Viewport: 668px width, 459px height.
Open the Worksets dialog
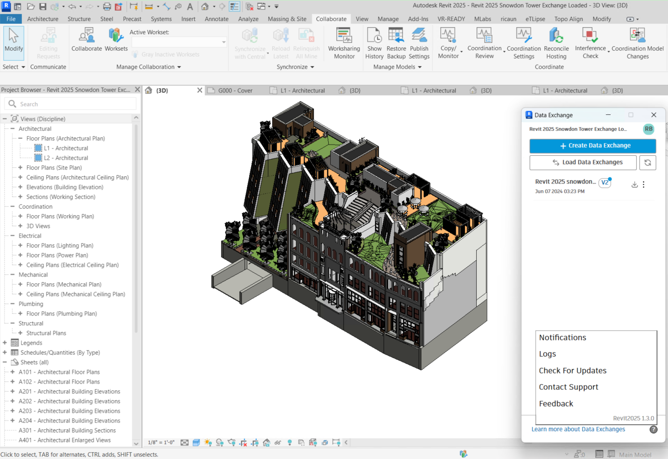click(116, 36)
